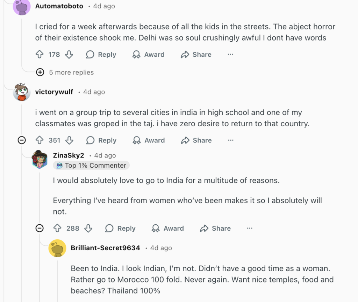Upvote victorywulf's comment

tap(40, 140)
